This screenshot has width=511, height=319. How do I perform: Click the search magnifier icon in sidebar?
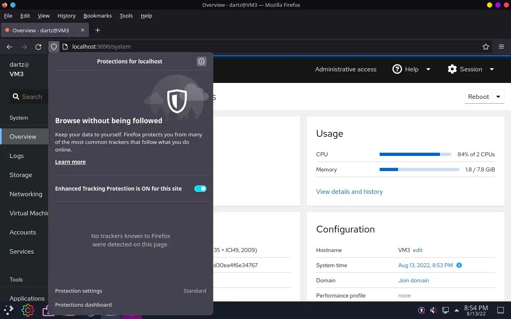click(x=16, y=96)
